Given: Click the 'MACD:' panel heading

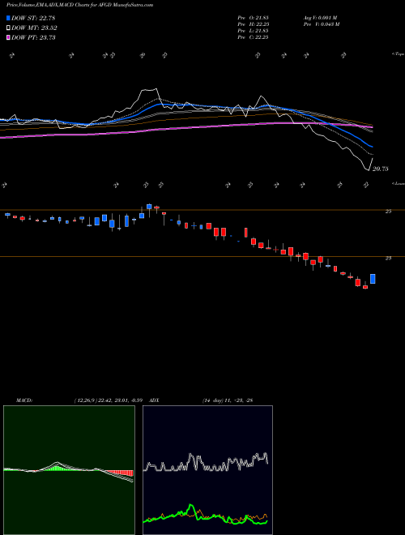Looking at the screenshot, I should [x=23, y=400].
